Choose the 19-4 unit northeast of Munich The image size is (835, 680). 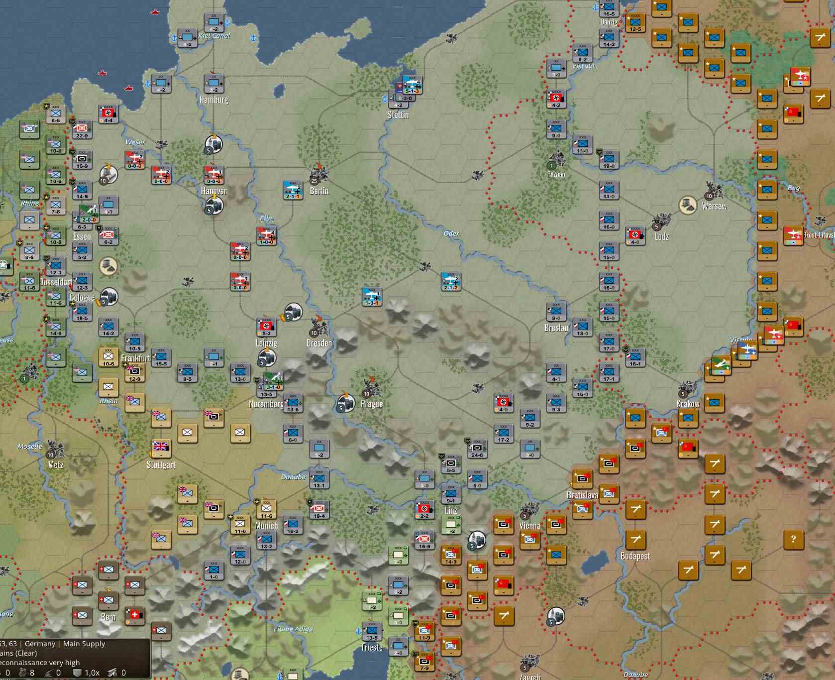319,509
